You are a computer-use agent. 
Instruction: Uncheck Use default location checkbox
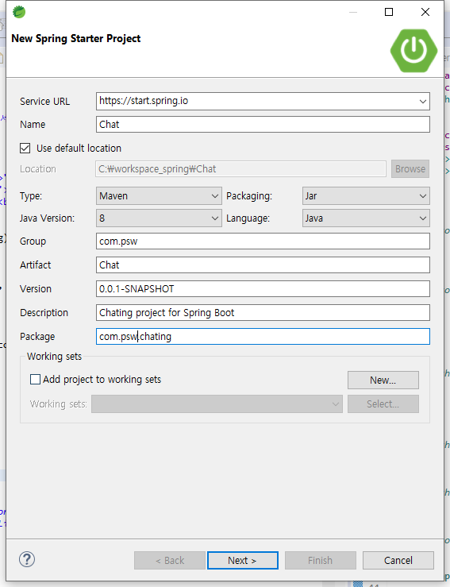click(25, 149)
